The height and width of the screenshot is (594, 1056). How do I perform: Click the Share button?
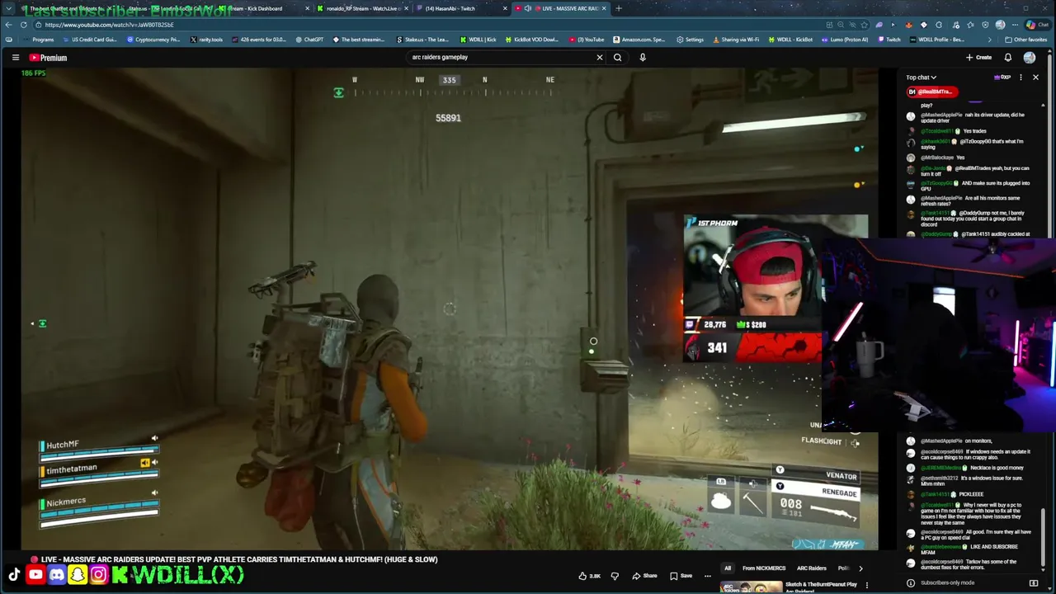[x=644, y=576]
